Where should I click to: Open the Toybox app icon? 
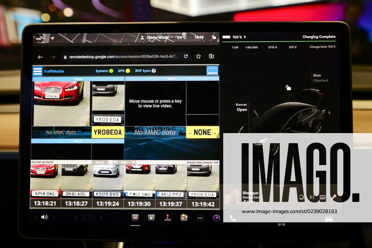184,218
